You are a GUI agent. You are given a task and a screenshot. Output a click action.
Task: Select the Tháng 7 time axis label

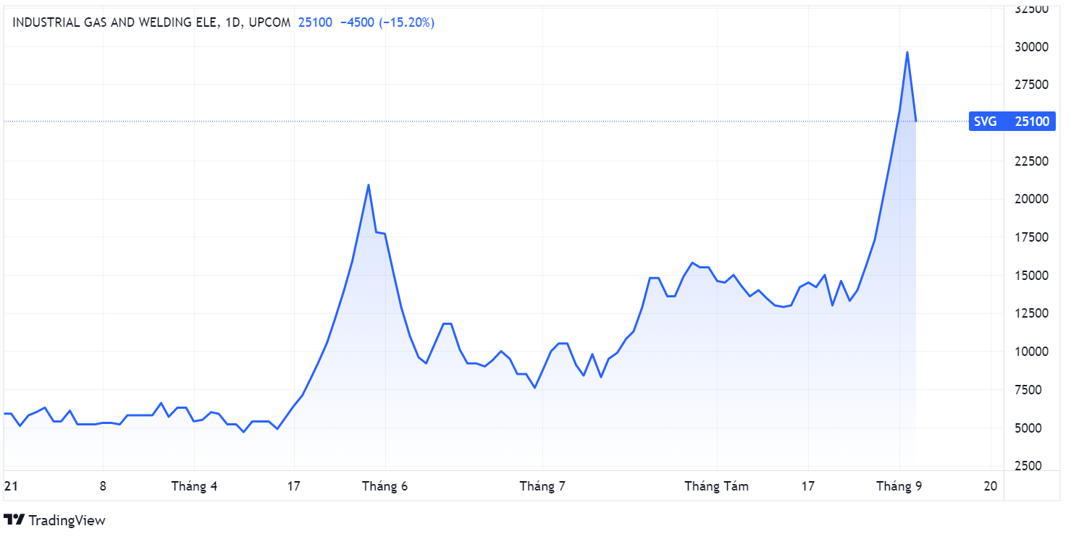pyautogui.click(x=542, y=486)
